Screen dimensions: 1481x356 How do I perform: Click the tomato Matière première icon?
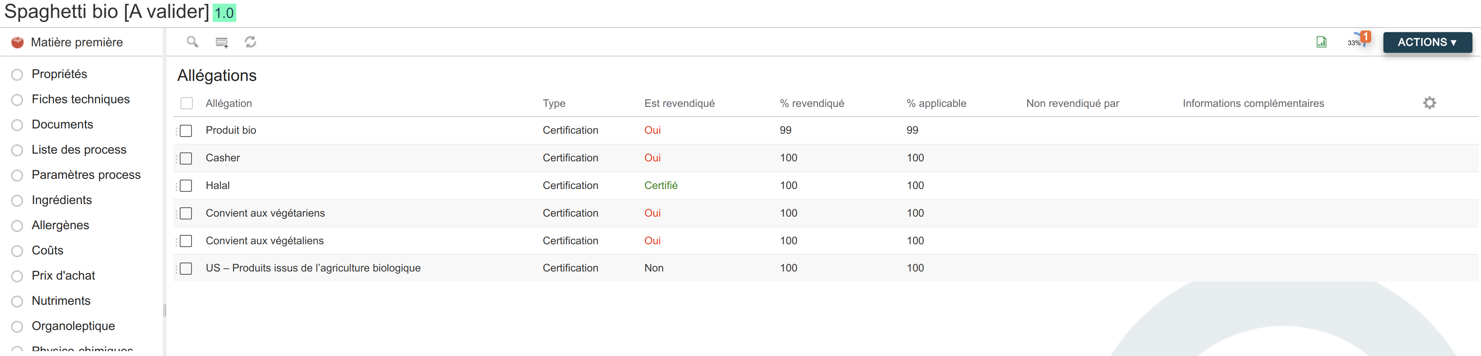18,42
